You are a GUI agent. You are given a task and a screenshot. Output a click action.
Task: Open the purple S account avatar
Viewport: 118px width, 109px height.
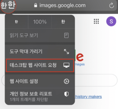point(111,21)
